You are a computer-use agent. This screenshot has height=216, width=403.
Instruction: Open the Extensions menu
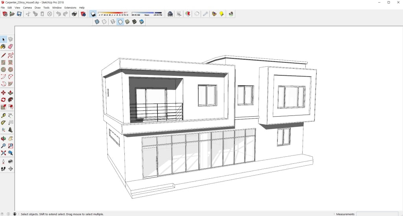[x=70, y=8]
